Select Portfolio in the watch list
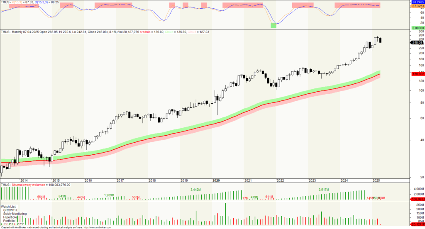 10,221
